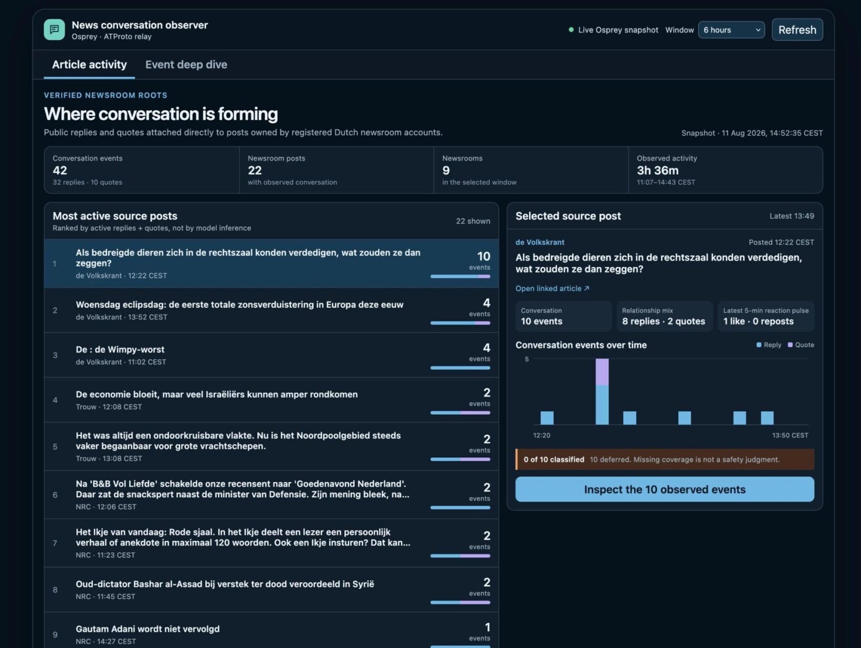Select the Article activity tab

coord(89,65)
